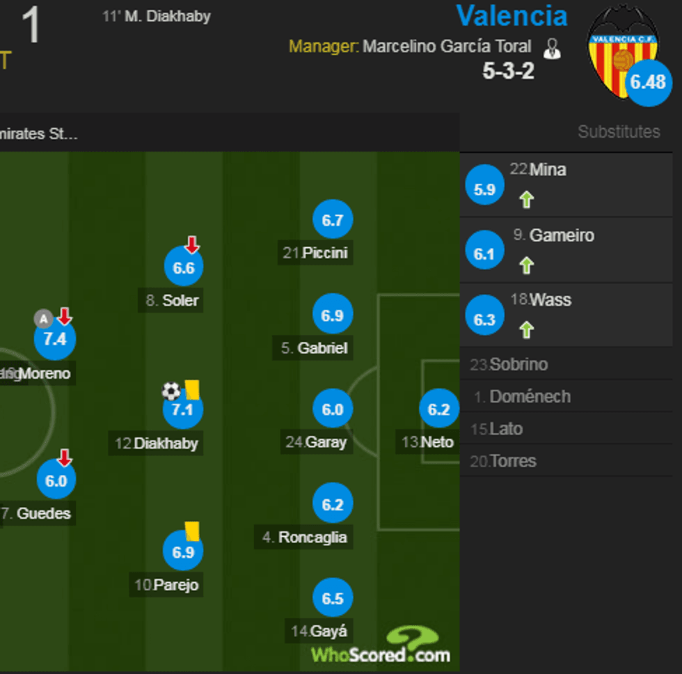Click the green arrow under Gameiro

[x=527, y=265]
